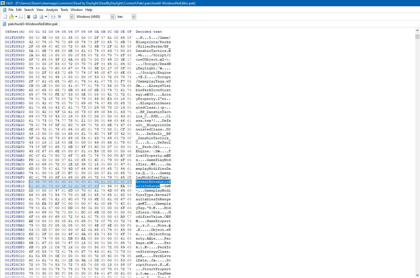Create a new file with the New icon
Screen dimensions: 420x278
(x=5, y=17)
